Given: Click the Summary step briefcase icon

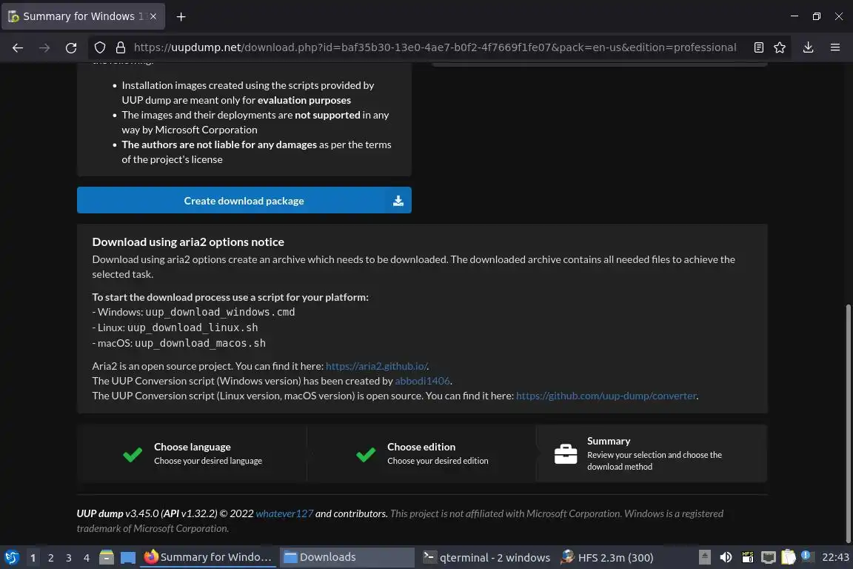Looking at the screenshot, I should coord(566,453).
